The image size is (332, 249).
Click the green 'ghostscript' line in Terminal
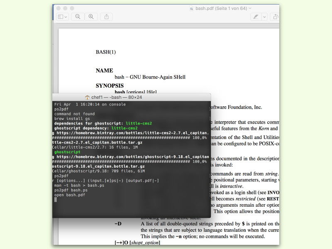click(67, 152)
